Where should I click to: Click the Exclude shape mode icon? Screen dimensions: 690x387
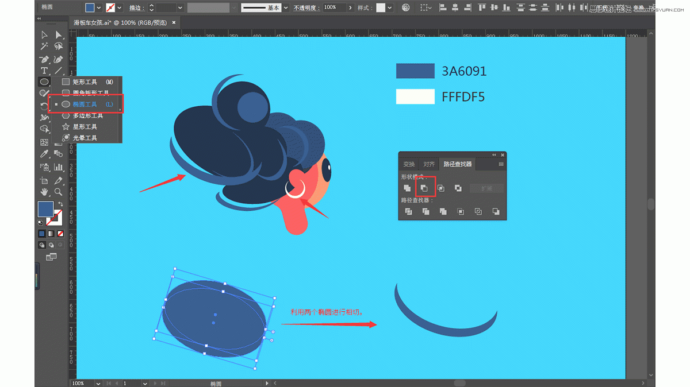[x=458, y=188]
